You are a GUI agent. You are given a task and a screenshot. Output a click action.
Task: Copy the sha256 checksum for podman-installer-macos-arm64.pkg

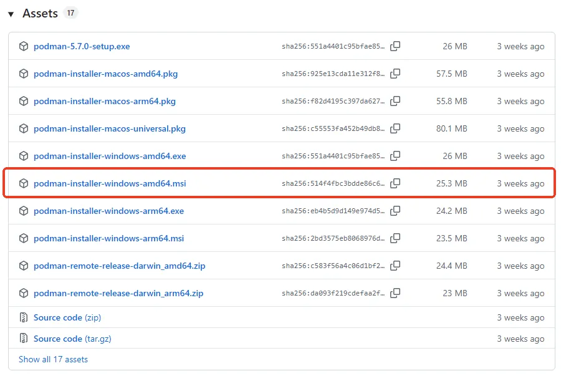click(x=395, y=101)
